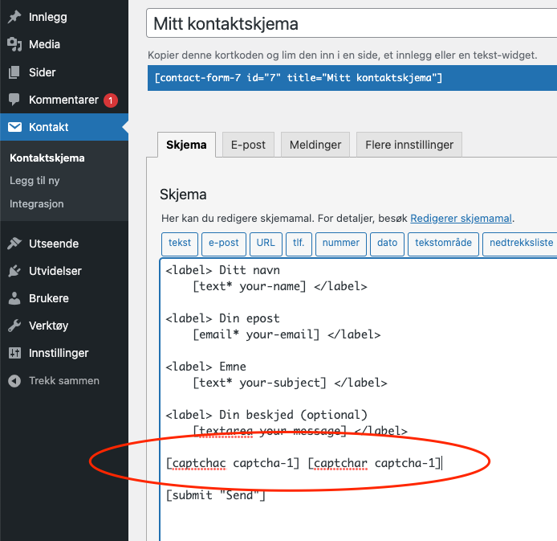Click the Brukere person icon
Image resolution: width=557 pixels, height=541 pixels.
click(x=14, y=298)
